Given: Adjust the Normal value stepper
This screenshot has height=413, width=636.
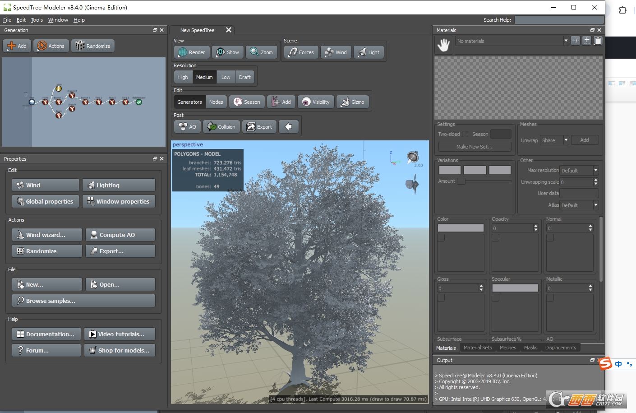Looking at the screenshot, I should pyautogui.click(x=590, y=228).
